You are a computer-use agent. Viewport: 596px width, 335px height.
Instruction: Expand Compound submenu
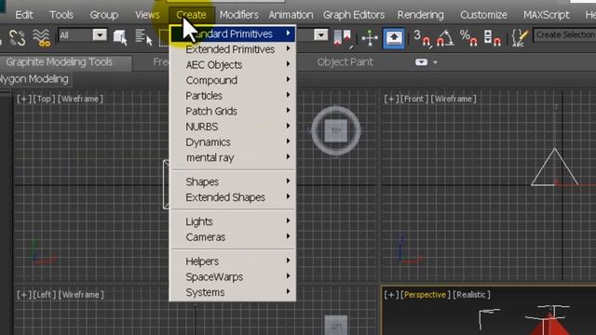[x=233, y=80]
